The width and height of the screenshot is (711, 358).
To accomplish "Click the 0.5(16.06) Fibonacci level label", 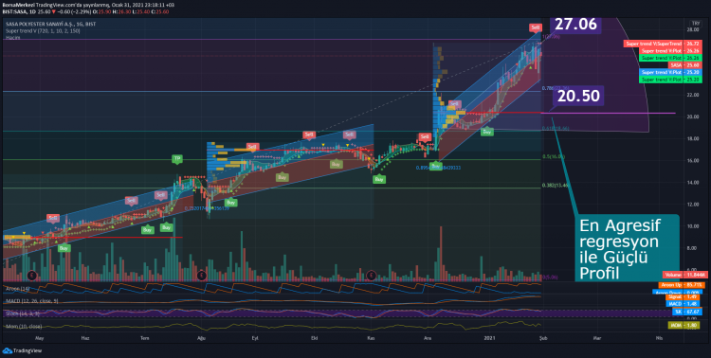I will 554,156.
